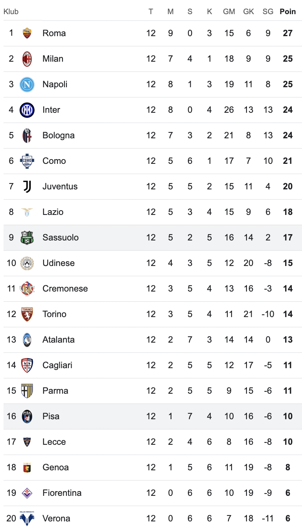Click the Como crest icon
Viewport: 302px width, 532px height.
click(x=27, y=161)
